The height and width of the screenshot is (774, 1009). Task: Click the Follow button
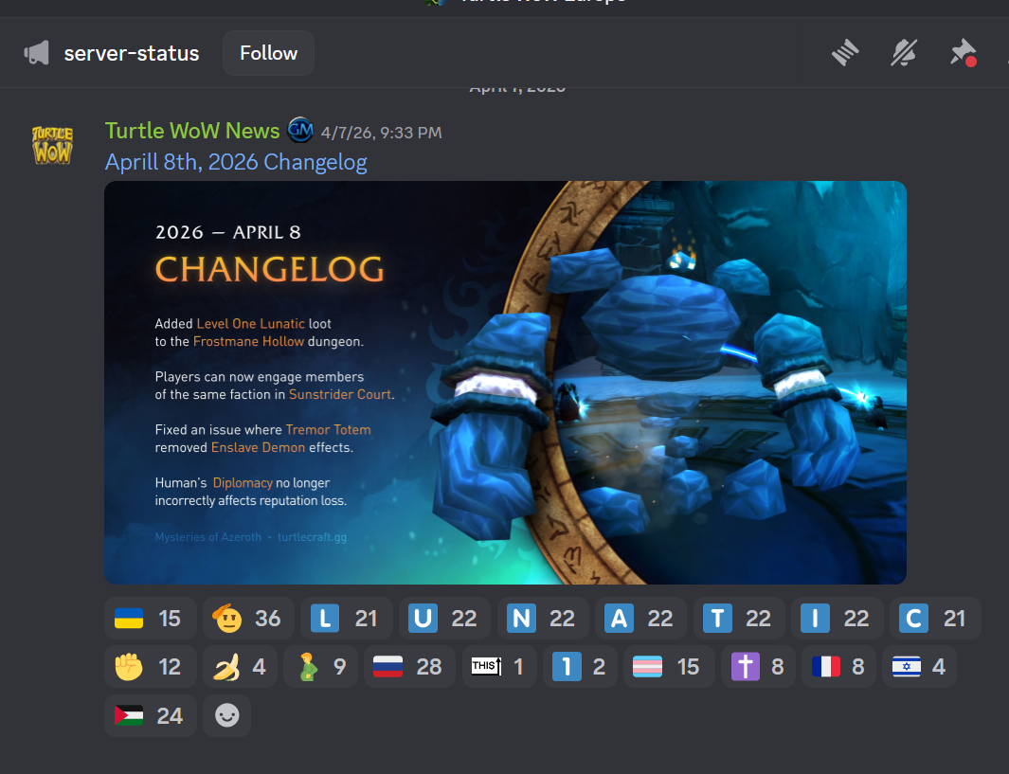[268, 53]
